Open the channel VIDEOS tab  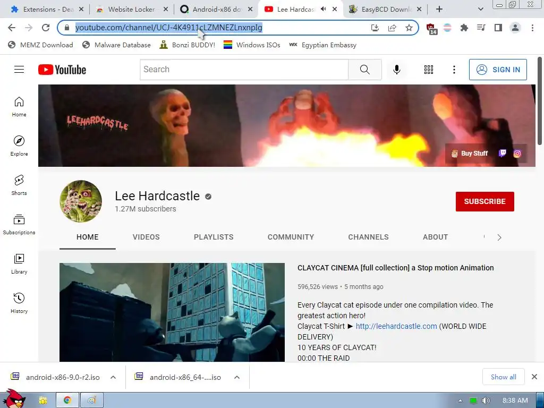(x=146, y=237)
